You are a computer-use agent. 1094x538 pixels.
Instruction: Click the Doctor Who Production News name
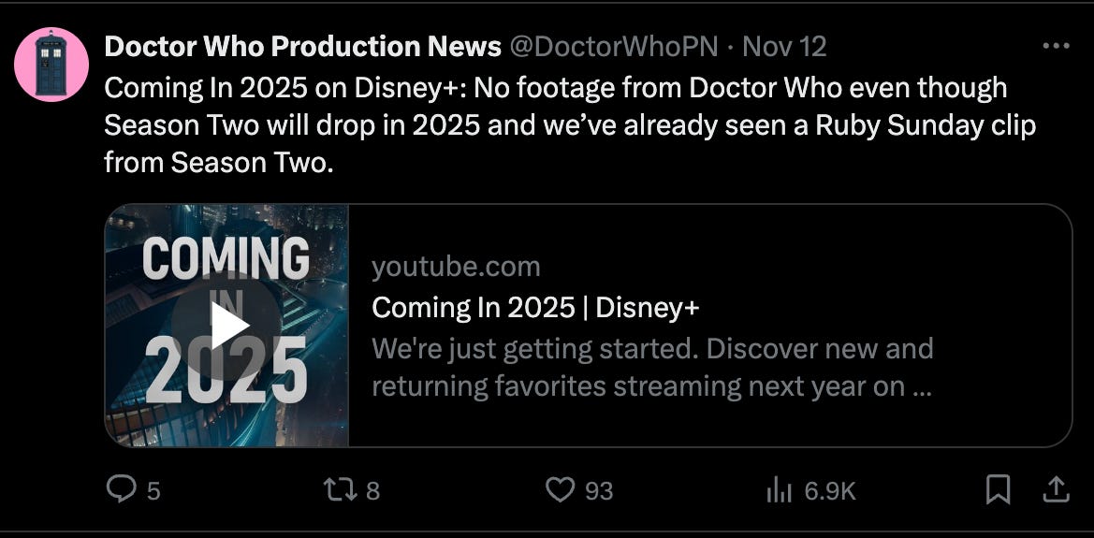click(x=302, y=47)
